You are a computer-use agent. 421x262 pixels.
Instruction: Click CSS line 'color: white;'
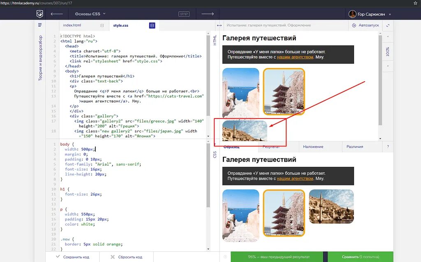[80, 224]
